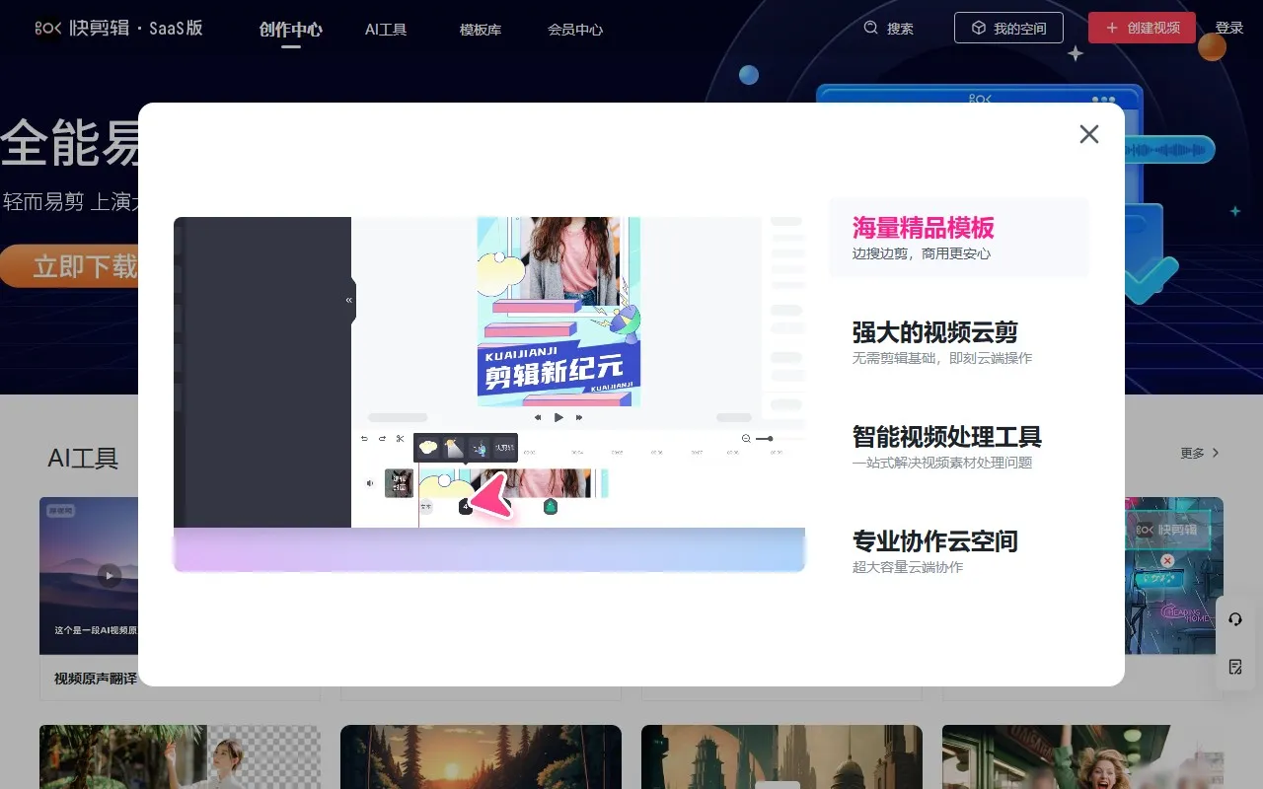Click the 登录 link at top right
1263x789 pixels.
point(1230,27)
